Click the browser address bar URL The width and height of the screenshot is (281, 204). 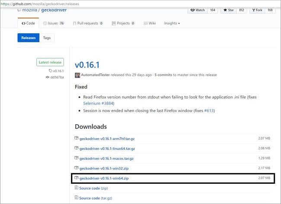[x=40, y=4]
